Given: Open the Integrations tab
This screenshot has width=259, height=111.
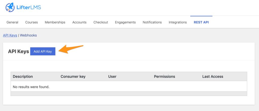Looking at the screenshot, I should click(178, 22).
